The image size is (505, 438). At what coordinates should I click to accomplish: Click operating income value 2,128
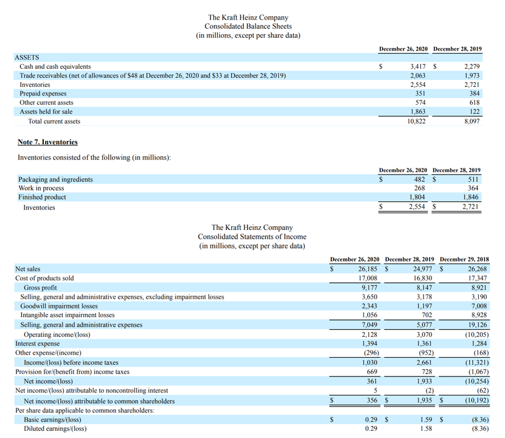(x=369, y=335)
